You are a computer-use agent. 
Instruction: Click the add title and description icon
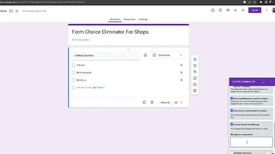point(195,72)
